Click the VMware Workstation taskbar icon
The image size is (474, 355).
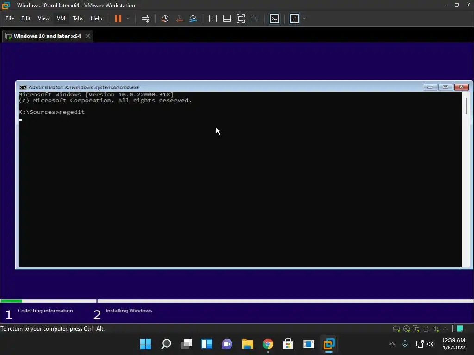329,344
